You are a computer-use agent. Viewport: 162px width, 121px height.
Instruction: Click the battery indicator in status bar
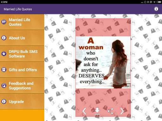(x=159, y=2)
